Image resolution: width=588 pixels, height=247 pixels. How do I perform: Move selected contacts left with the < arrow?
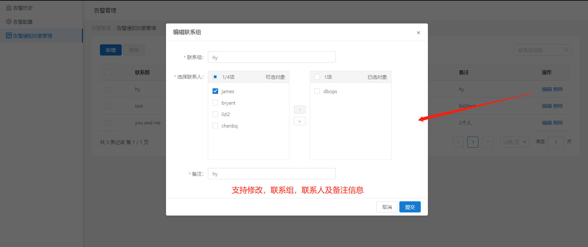point(300,110)
